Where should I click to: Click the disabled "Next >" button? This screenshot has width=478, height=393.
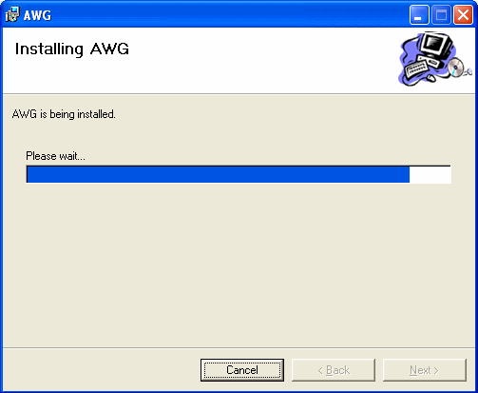[425, 370]
